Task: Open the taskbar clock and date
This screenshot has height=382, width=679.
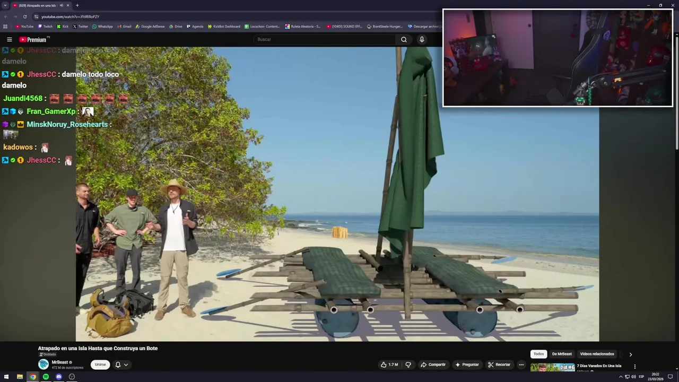Action: [655, 377]
